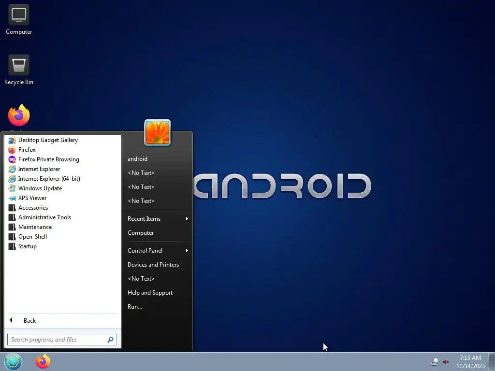Click the search magnifier icon
This screenshot has height=371, width=495.
tap(110, 340)
